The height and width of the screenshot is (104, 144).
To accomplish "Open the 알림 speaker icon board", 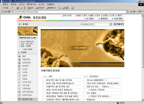I will coord(19,56).
